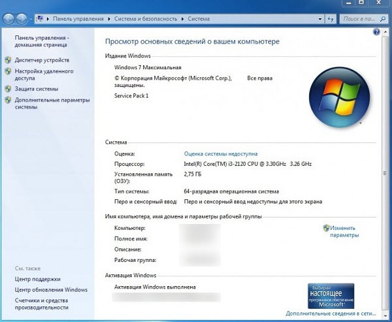Expand arrow after Система и безопасность breadcrumb
The width and height of the screenshot is (392, 322).
pyautogui.click(x=182, y=19)
